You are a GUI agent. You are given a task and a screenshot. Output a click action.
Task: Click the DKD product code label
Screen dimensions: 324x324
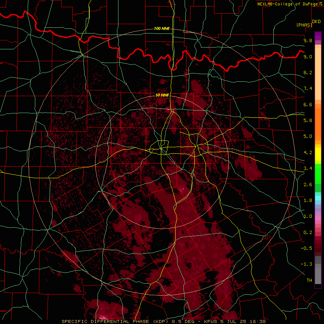pos(316,22)
